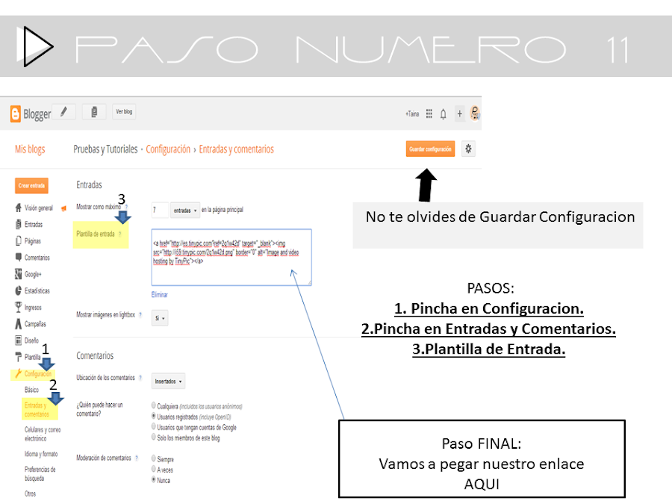Click the Páginas sidebar page icon

tap(18, 241)
